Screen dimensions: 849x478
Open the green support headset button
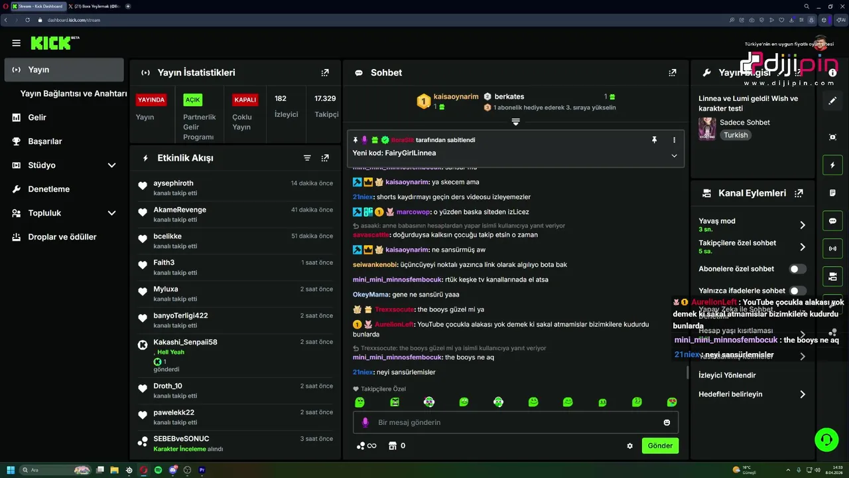click(x=826, y=439)
